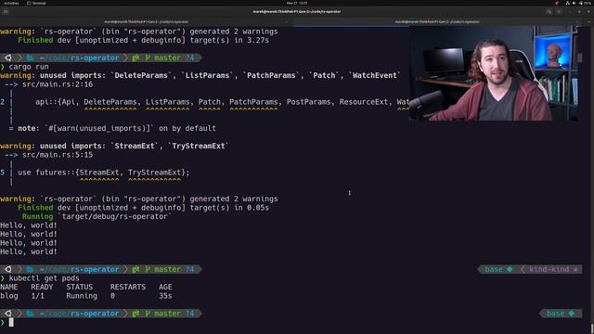This screenshot has height=334, width=594.
Task: Click the NAME column header
Action: [x=8, y=287]
